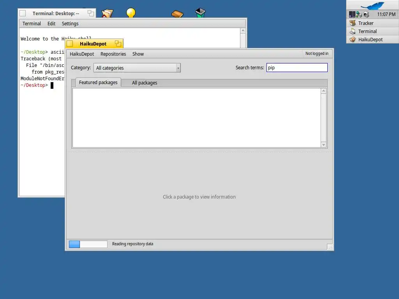Select the Home folder desktop icon
This screenshot has height=299, width=399.
[107, 13]
